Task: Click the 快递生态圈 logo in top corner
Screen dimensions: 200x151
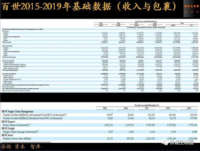Action: pyautogui.click(x=192, y=8)
